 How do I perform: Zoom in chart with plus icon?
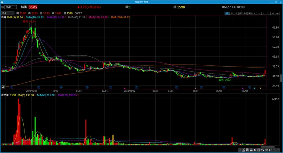pos(278,150)
